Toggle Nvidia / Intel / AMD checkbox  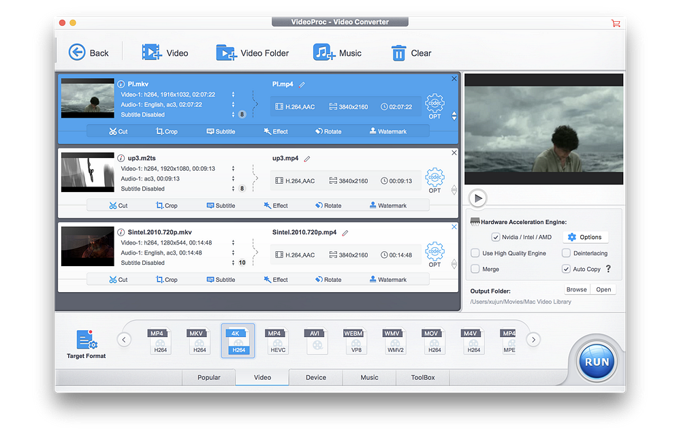tap(496, 238)
